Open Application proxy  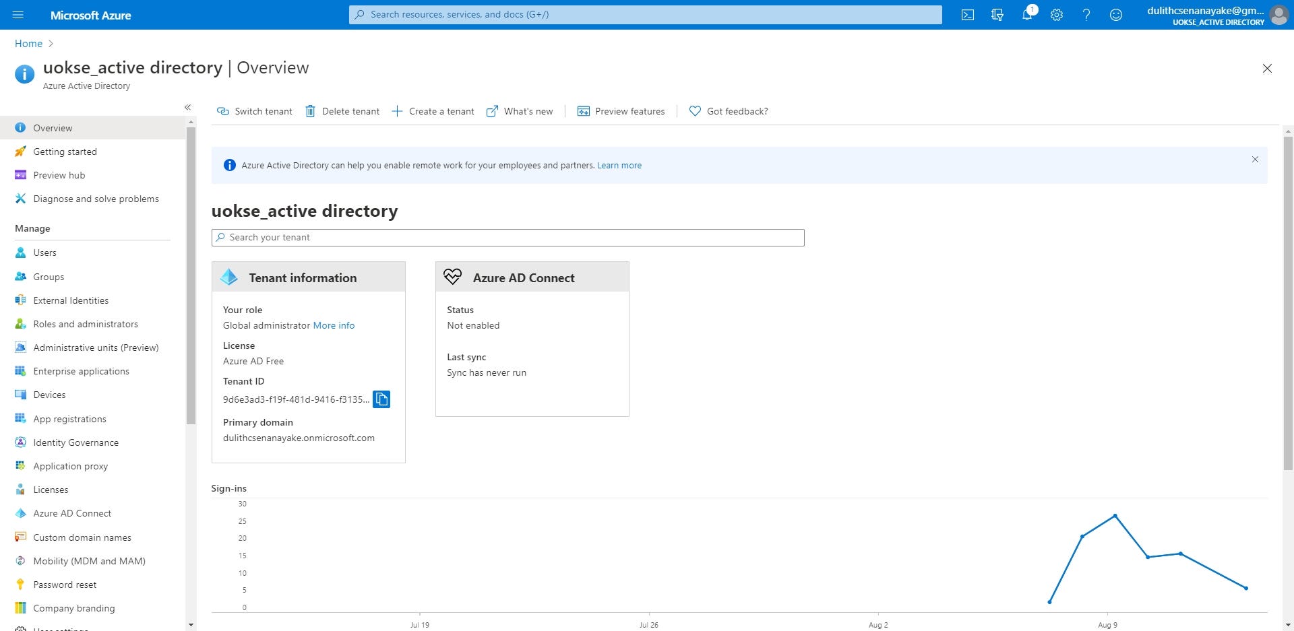pyautogui.click(x=92, y=466)
